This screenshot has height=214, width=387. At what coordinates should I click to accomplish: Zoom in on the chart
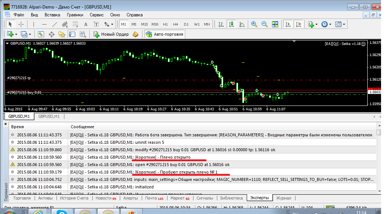click(x=254, y=24)
